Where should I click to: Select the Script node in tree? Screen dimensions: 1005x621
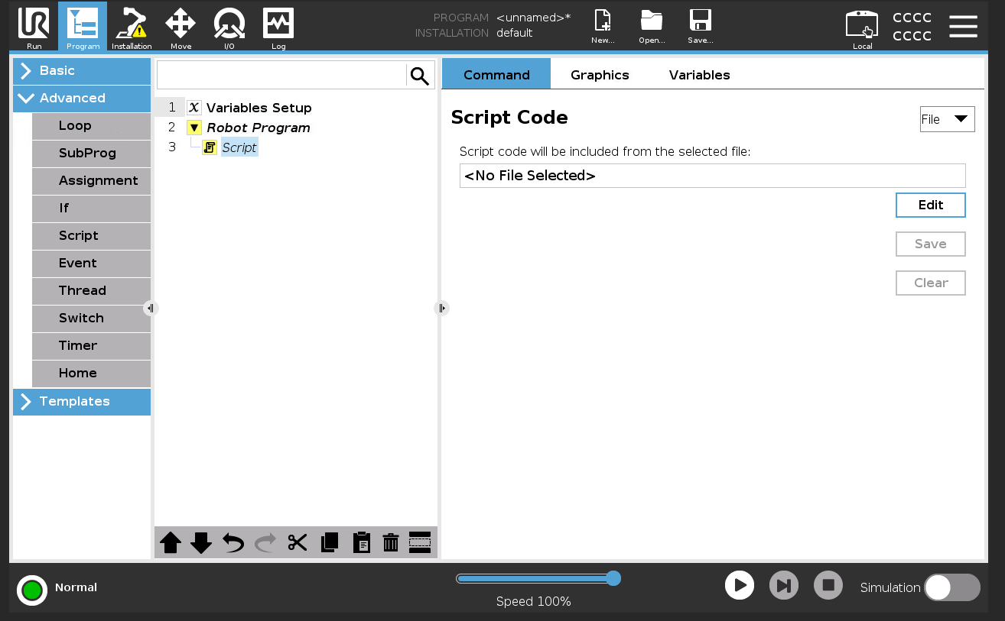(239, 147)
